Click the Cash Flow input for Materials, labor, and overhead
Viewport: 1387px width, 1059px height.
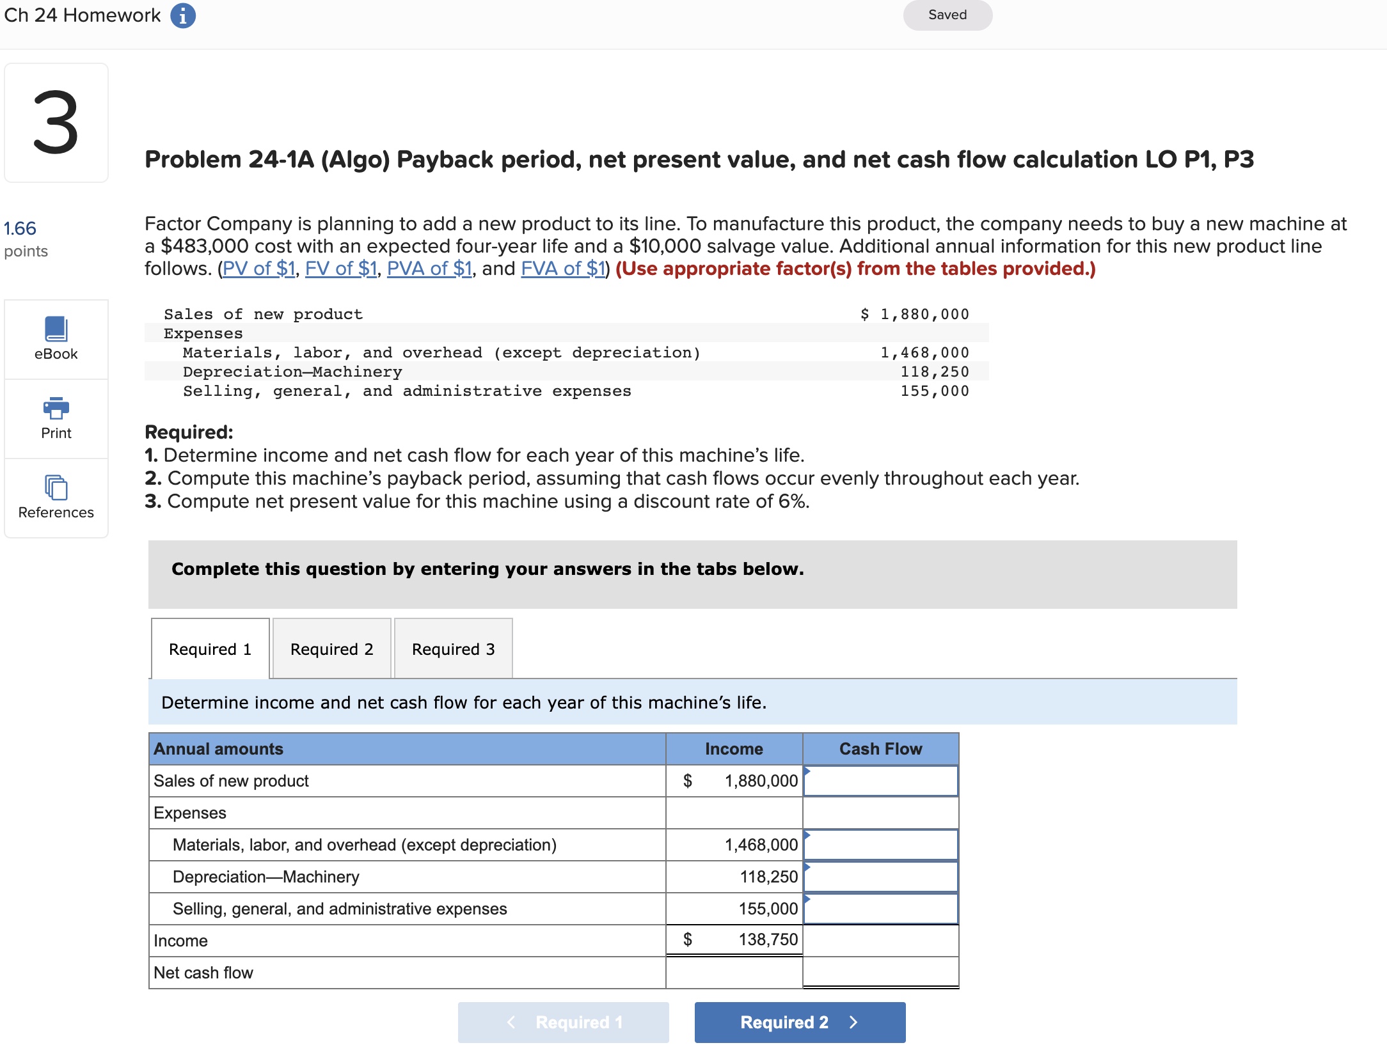coord(880,844)
